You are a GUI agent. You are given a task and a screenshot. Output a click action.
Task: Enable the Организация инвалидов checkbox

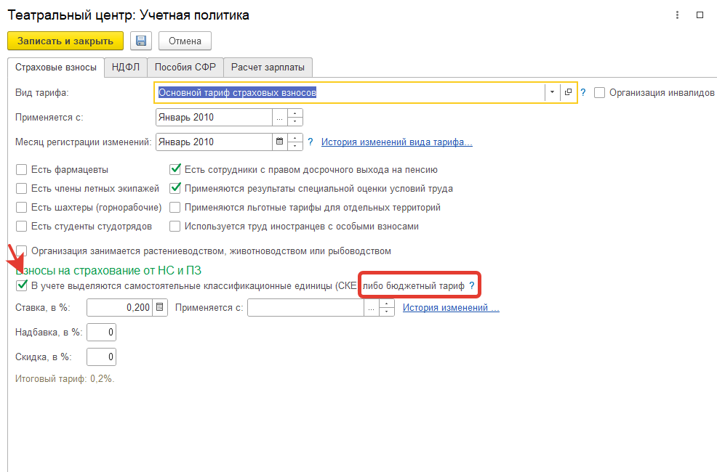tap(600, 93)
